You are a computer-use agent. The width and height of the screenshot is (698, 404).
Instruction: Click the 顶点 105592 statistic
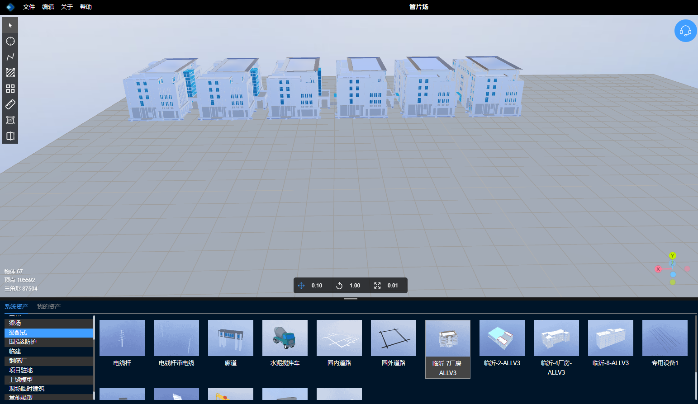(x=19, y=280)
